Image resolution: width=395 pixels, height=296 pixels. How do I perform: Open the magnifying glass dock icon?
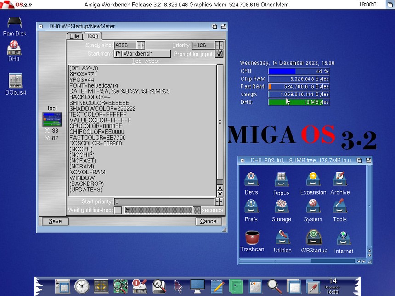(275, 286)
